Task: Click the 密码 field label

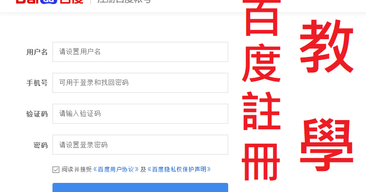Action: tap(40, 145)
